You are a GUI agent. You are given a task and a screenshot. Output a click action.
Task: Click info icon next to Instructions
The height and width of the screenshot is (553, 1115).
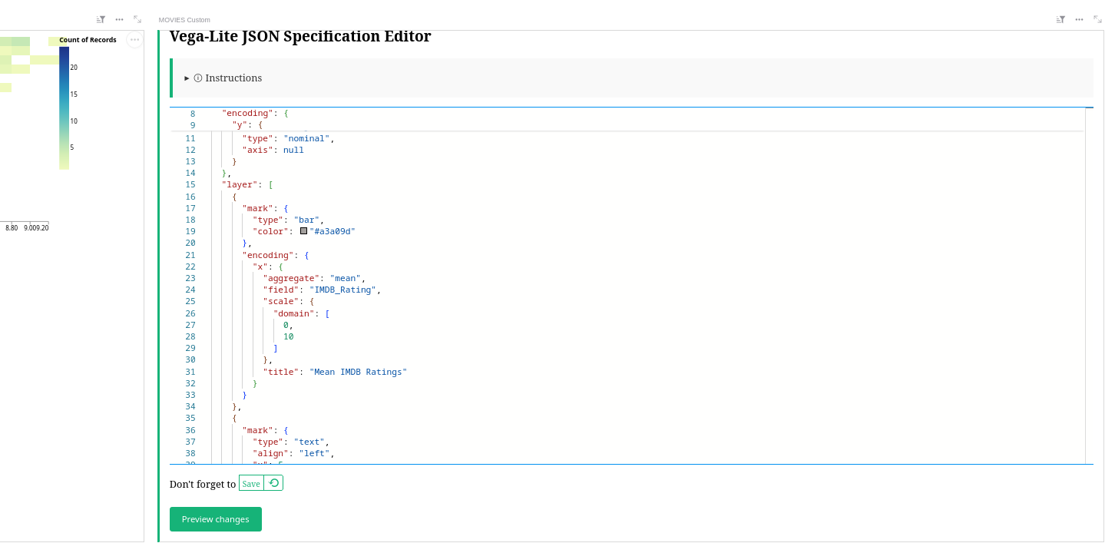pos(198,78)
